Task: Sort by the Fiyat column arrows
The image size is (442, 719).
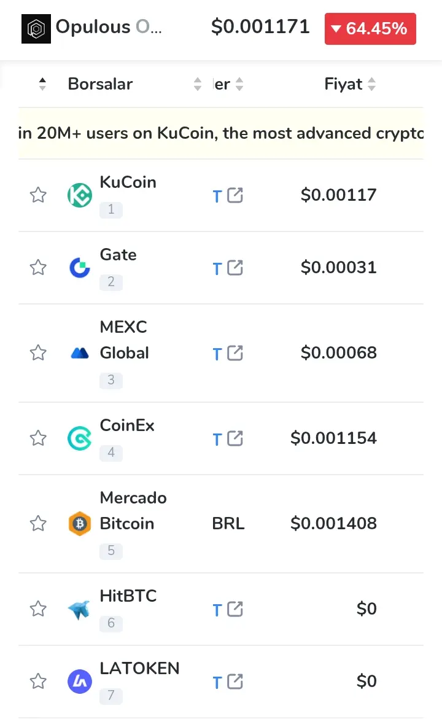Action: coord(372,84)
